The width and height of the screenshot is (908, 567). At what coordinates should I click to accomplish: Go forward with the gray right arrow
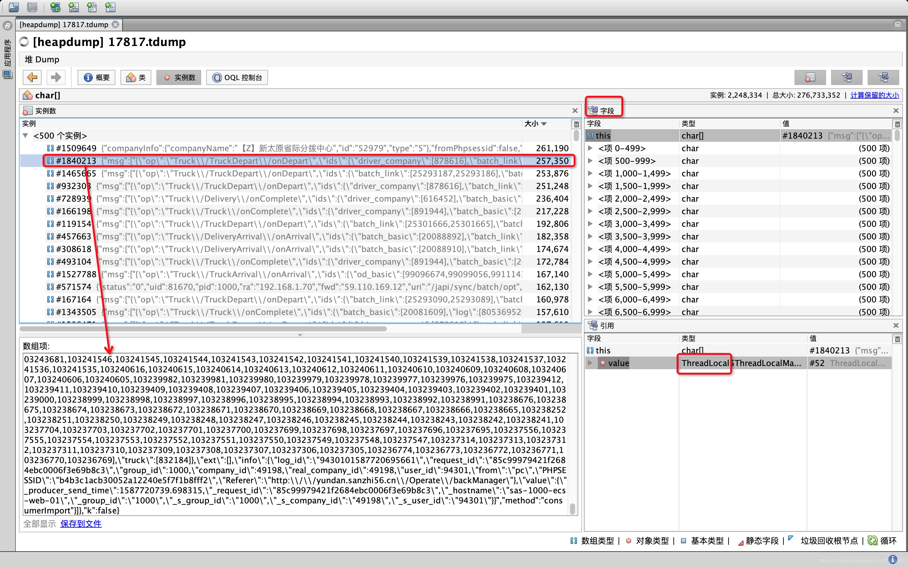point(56,77)
